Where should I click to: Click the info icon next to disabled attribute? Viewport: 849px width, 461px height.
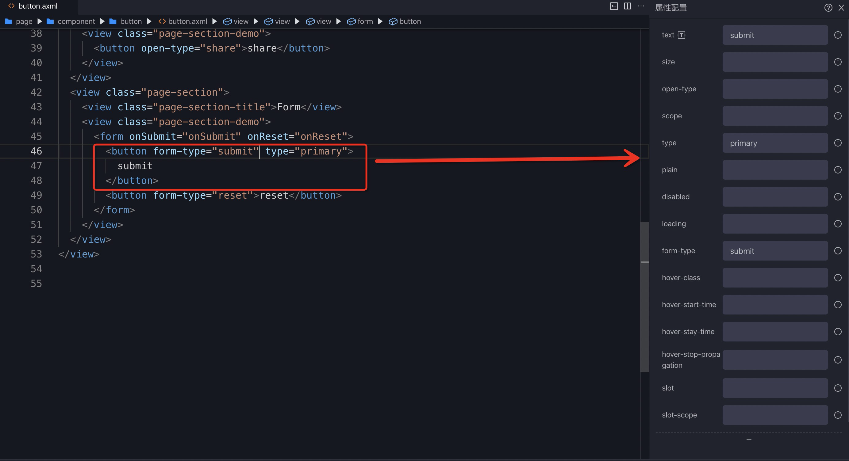coord(837,196)
